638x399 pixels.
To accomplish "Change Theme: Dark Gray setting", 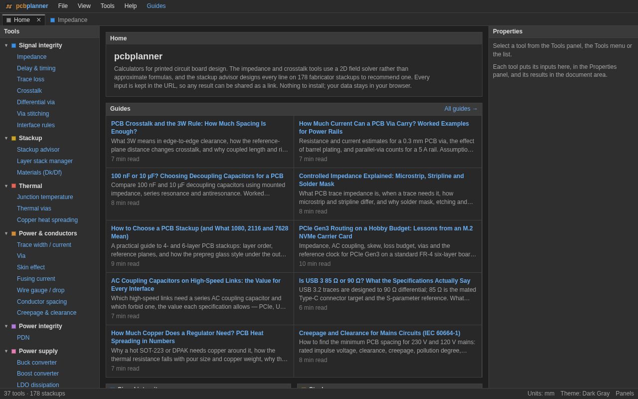I will tap(585, 394).
